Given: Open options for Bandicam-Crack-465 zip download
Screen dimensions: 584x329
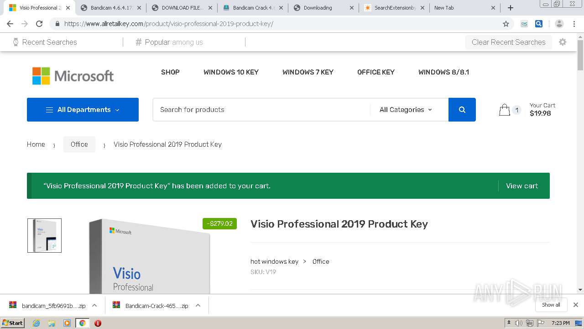Looking at the screenshot, I should [198, 305].
